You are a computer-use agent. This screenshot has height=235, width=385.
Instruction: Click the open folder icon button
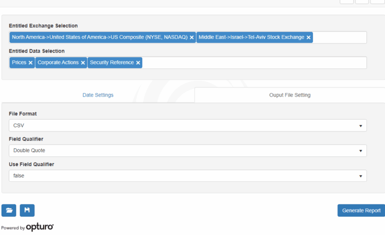[9, 210]
